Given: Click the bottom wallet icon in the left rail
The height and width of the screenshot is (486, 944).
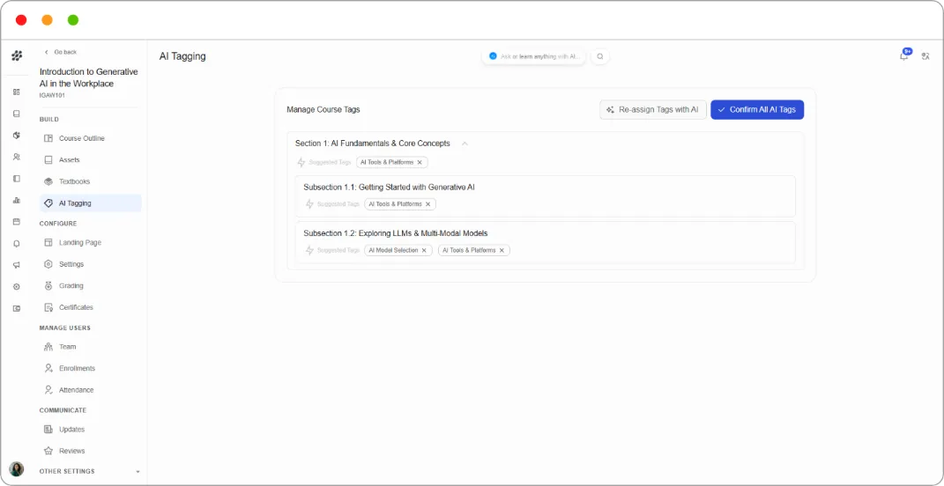Looking at the screenshot, I should (x=17, y=308).
